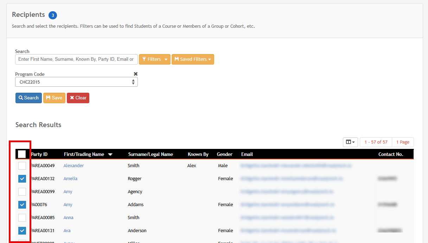Screen dimensions: 428x243
Task: Select the PAREA00131 party ID cell
Action: [43, 231]
